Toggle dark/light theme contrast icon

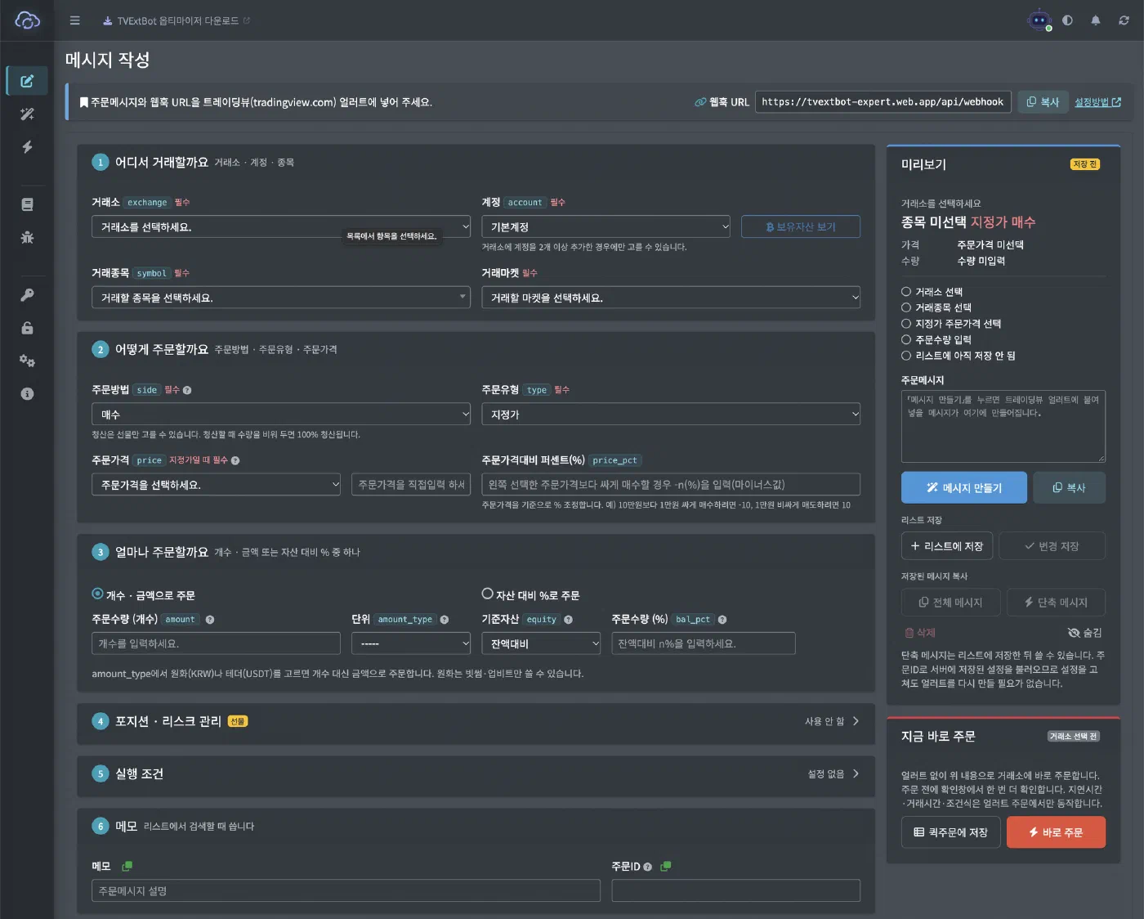1067,20
